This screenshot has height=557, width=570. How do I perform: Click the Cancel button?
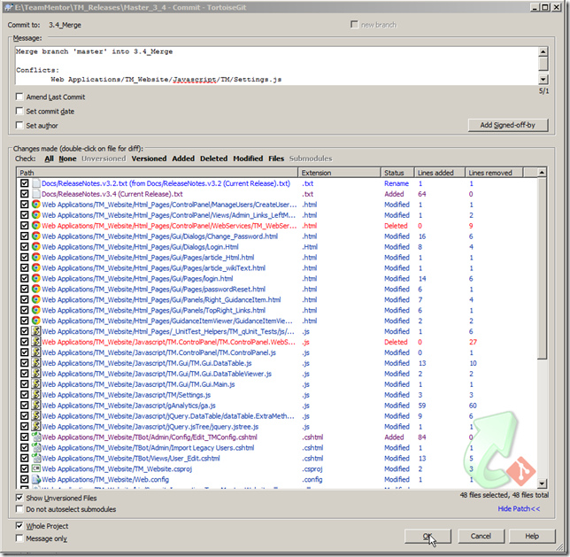tap(481, 536)
